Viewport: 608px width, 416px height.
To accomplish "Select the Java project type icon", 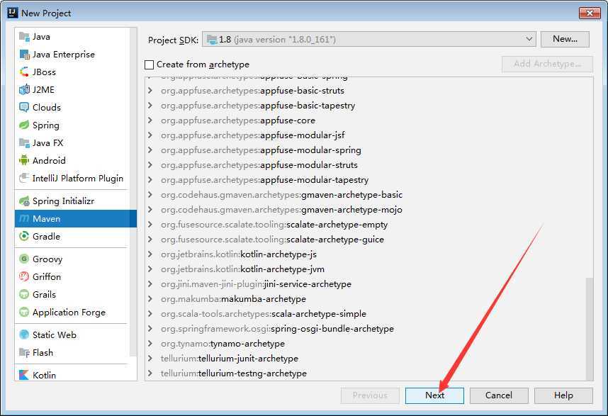I will pyautogui.click(x=24, y=37).
